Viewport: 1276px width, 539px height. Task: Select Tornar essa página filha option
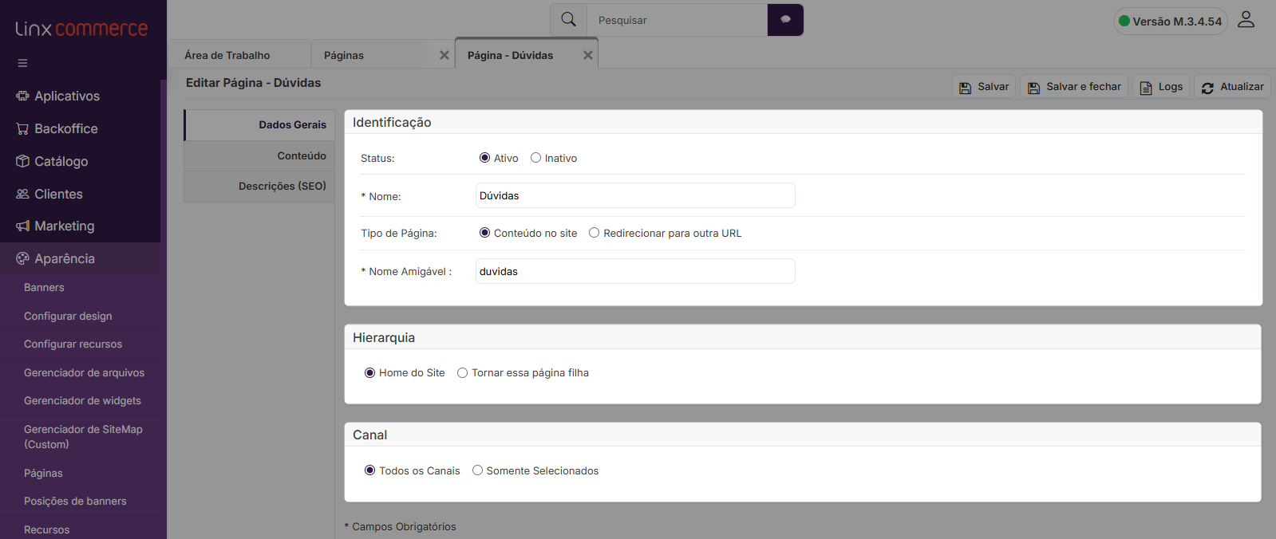pos(462,372)
